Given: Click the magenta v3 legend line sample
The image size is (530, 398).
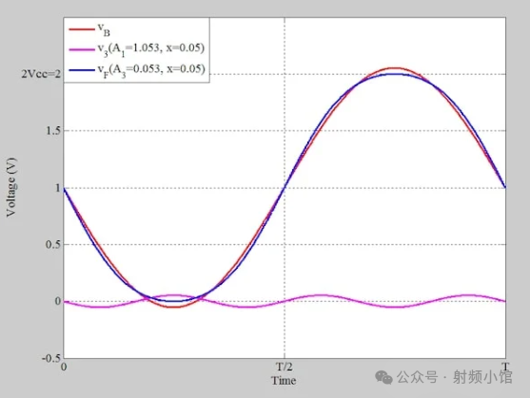Looking at the screenshot, I should tap(82, 49).
